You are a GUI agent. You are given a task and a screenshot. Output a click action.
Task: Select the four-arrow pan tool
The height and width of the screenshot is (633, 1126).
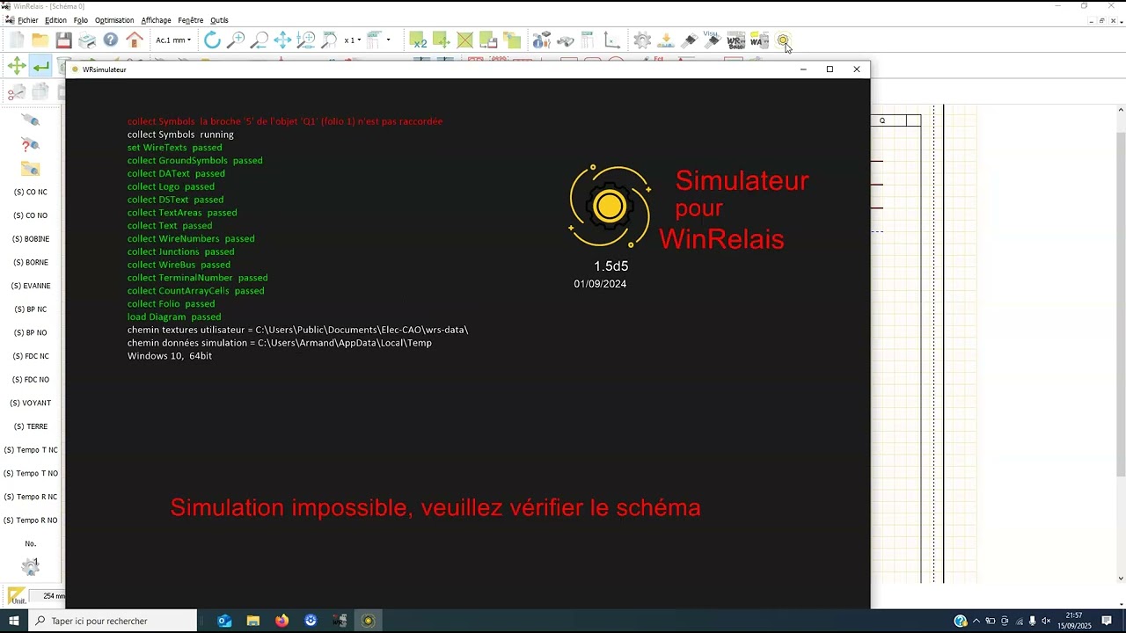click(282, 40)
